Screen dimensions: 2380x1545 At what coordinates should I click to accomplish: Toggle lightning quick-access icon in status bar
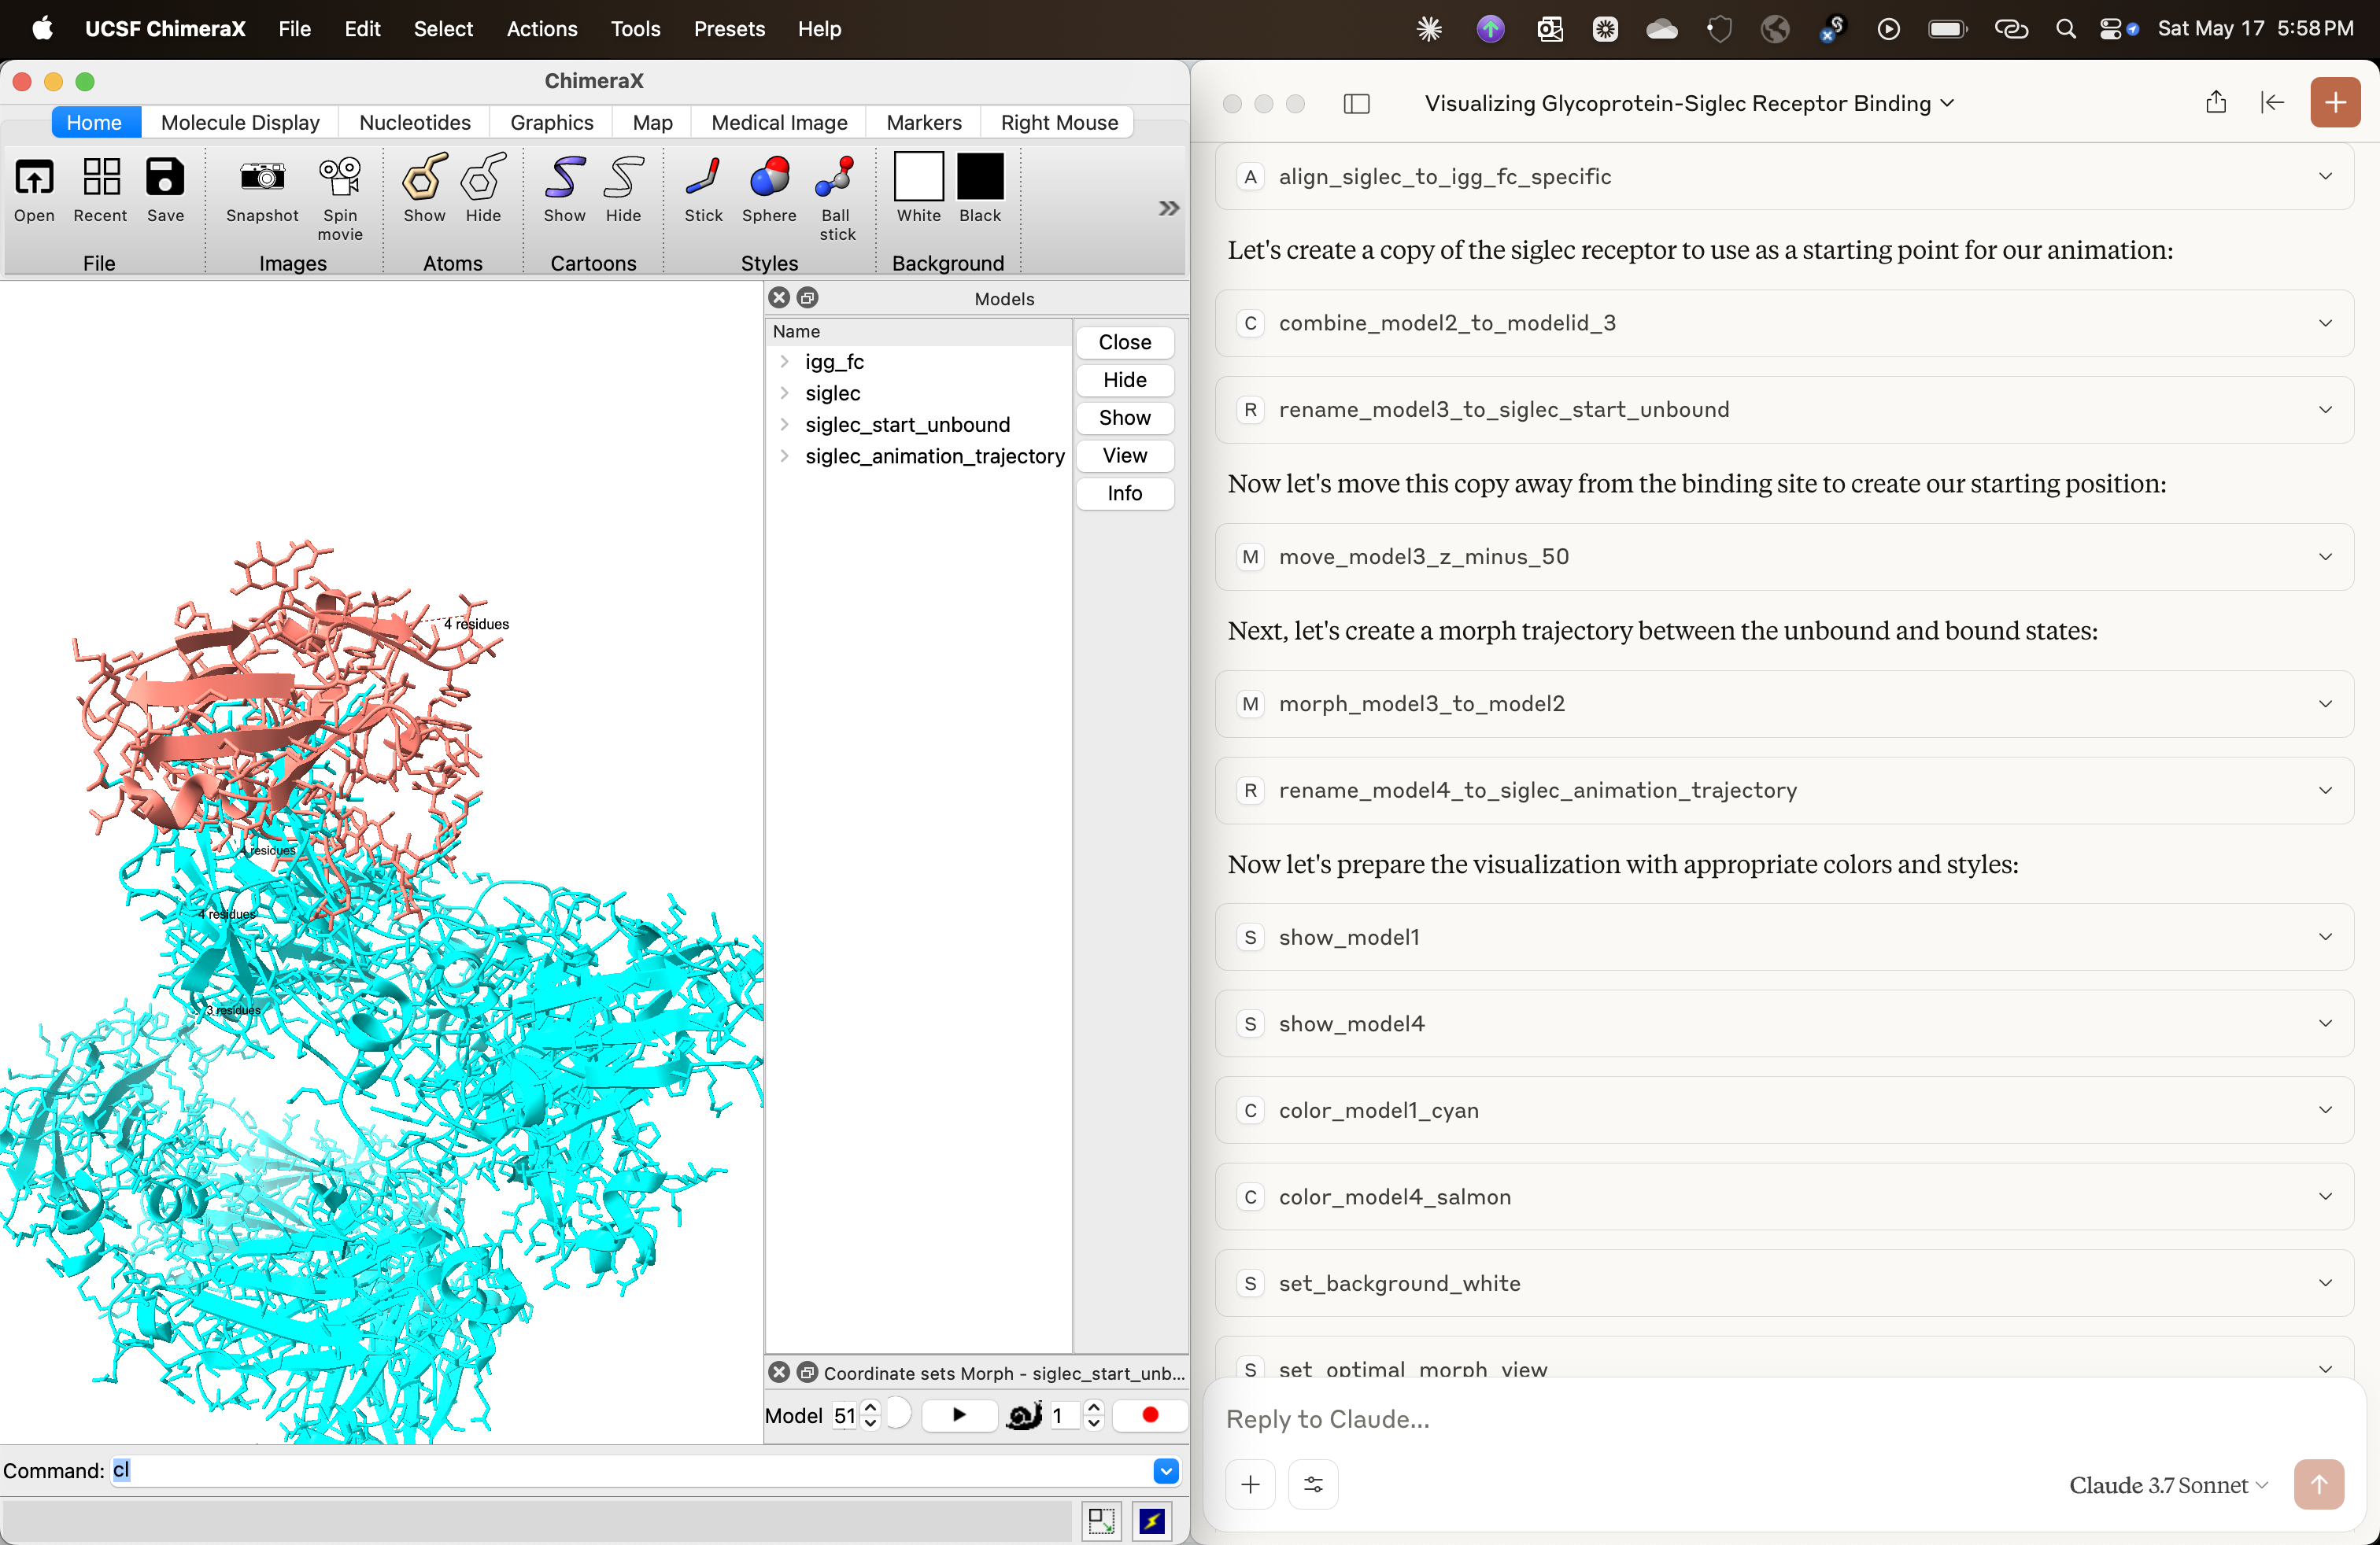(x=1152, y=1520)
